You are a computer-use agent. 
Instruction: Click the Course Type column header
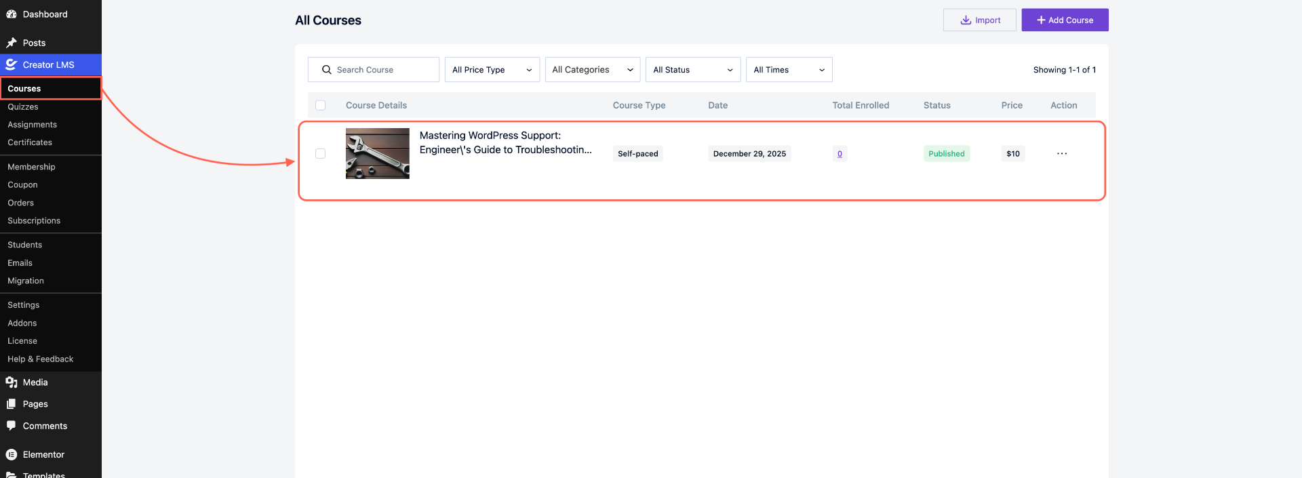(639, 105)
